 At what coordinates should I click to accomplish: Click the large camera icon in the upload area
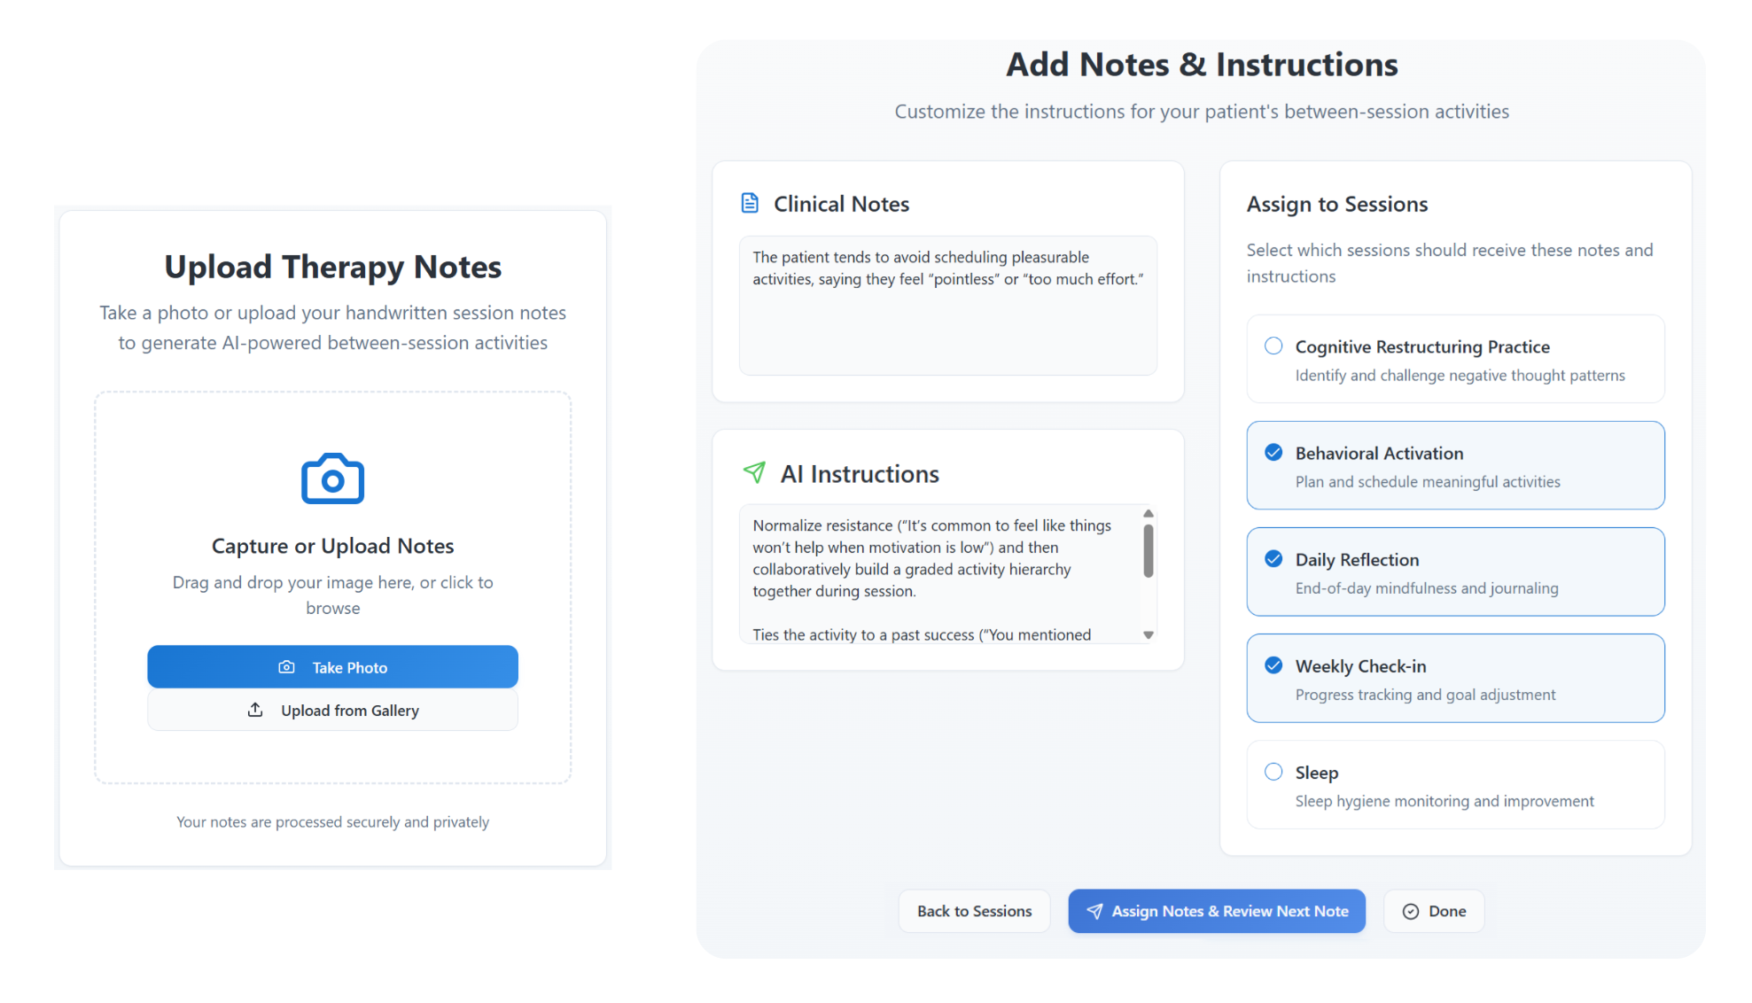[x=332, y=479]
